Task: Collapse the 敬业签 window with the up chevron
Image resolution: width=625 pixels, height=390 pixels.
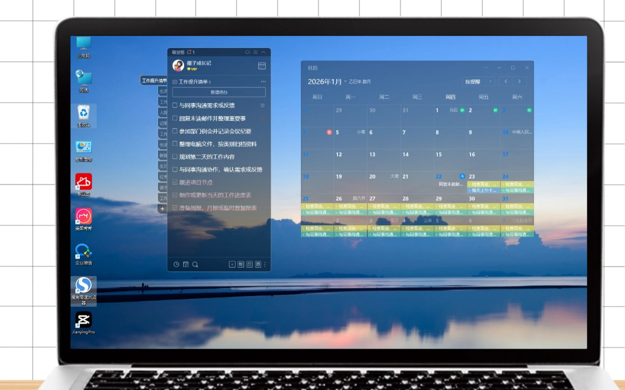Action: click(263, 52)
